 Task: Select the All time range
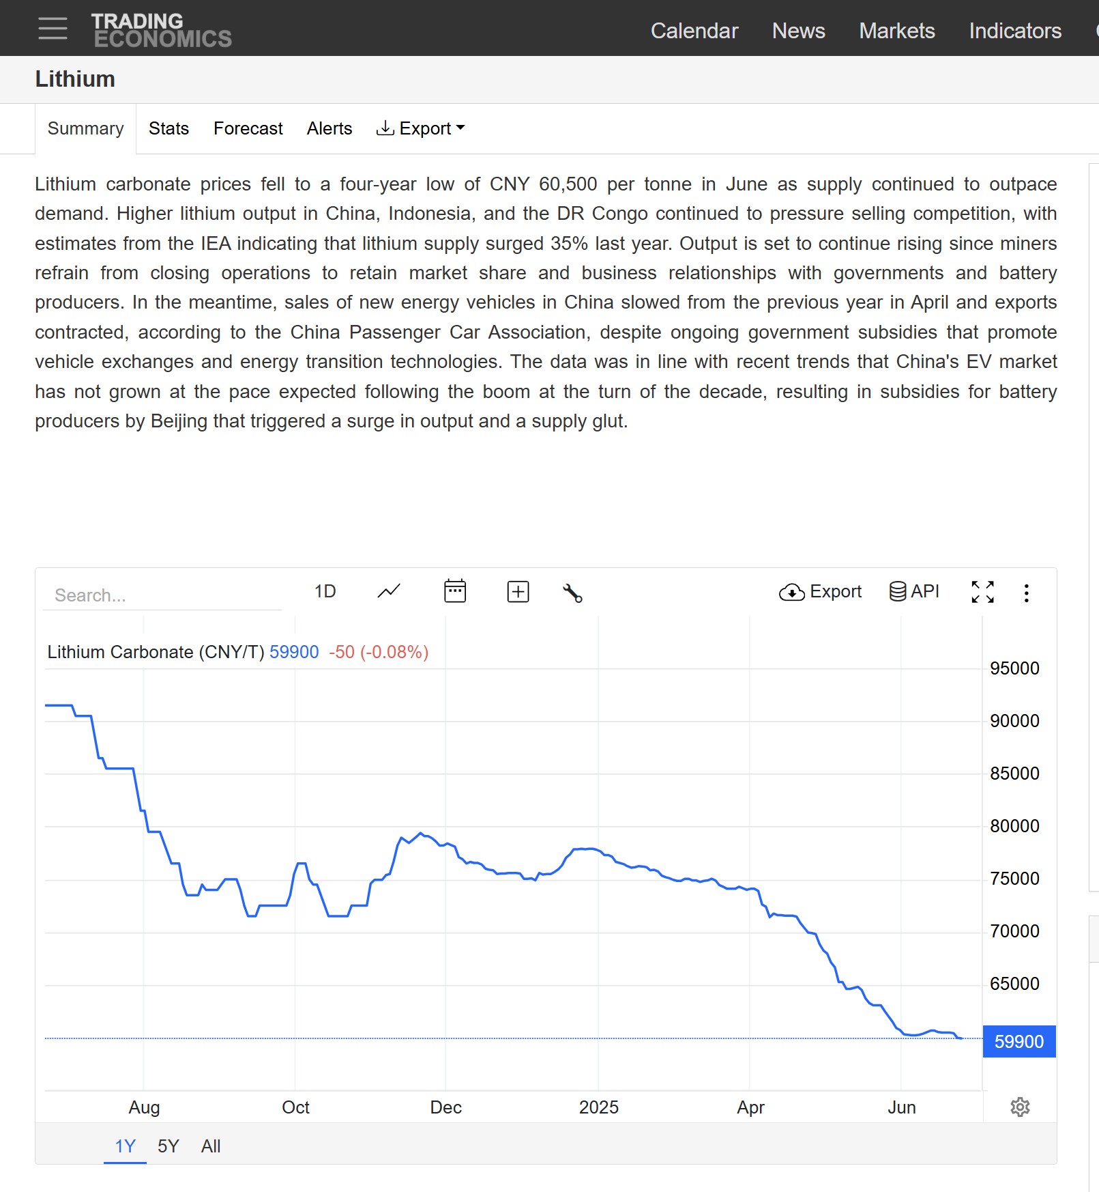pos(211,1146)
